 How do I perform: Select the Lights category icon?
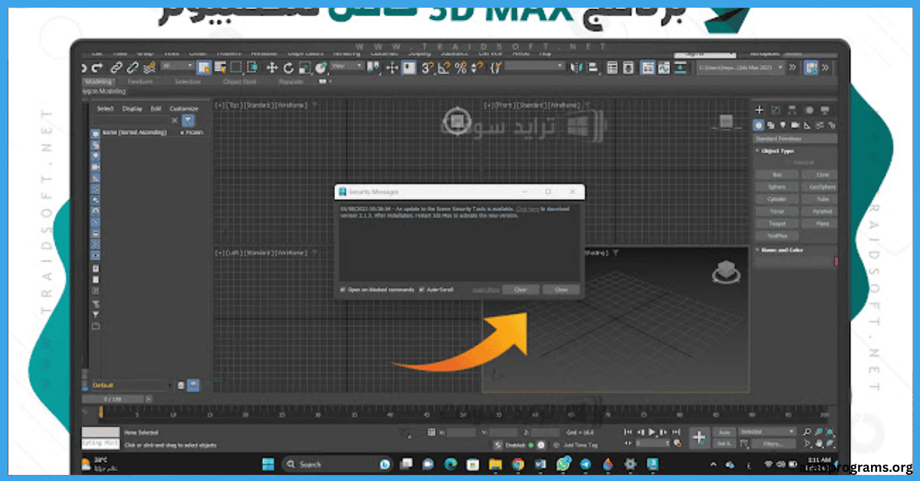point(782,125)
